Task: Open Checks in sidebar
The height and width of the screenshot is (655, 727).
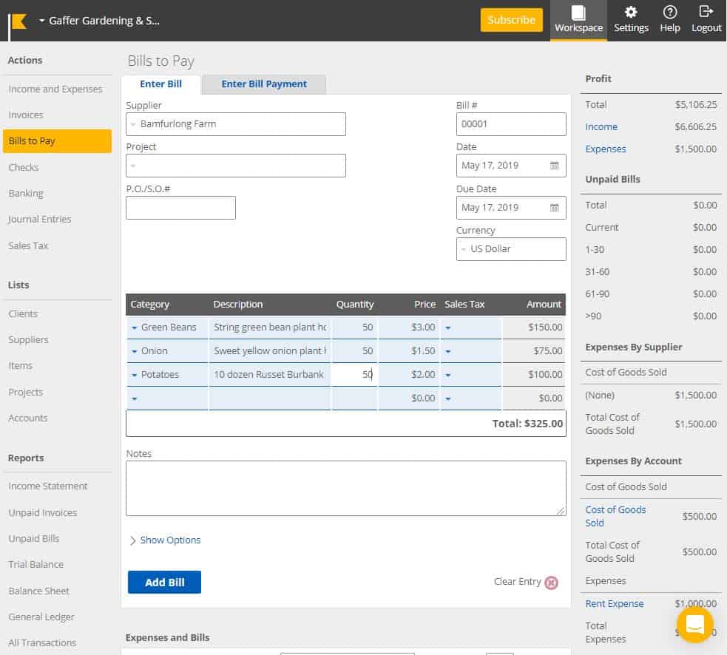Action: [x=23, y=167]
